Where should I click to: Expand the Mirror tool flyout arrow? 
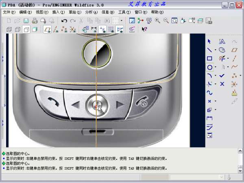(228, 67)
